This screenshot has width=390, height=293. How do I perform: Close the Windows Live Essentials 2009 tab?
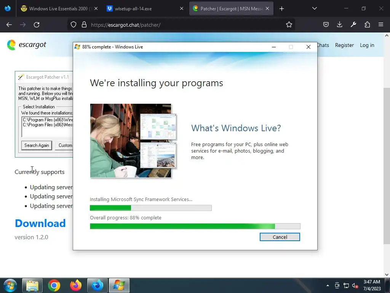[96, 8]
